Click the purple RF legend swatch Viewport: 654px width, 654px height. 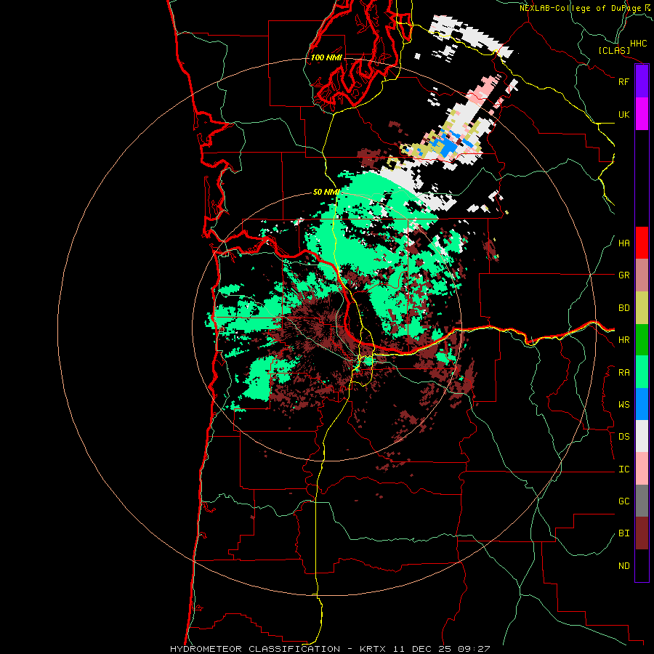(x=642, y=81)
